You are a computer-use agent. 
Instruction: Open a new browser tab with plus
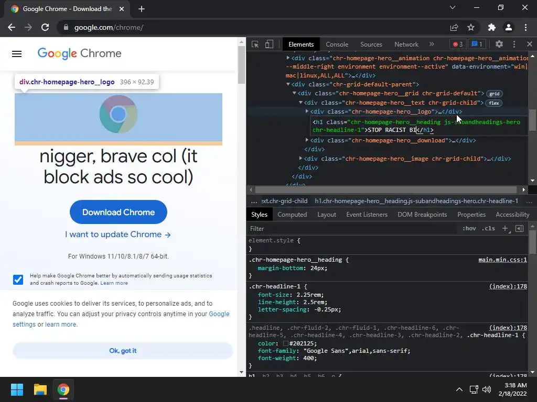click(142, 9)
